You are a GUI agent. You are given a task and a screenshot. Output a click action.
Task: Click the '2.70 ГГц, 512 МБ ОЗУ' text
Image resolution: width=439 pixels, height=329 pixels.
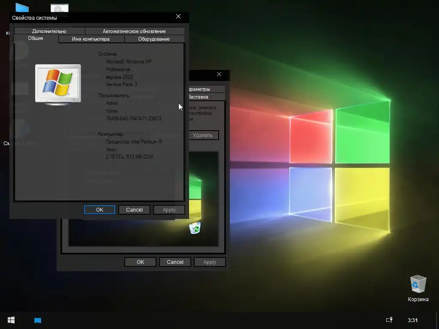(x=129, y=157)
